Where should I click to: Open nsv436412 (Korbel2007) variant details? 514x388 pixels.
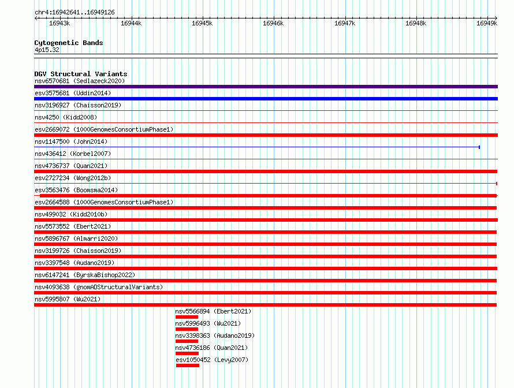(x=73, y=154)
